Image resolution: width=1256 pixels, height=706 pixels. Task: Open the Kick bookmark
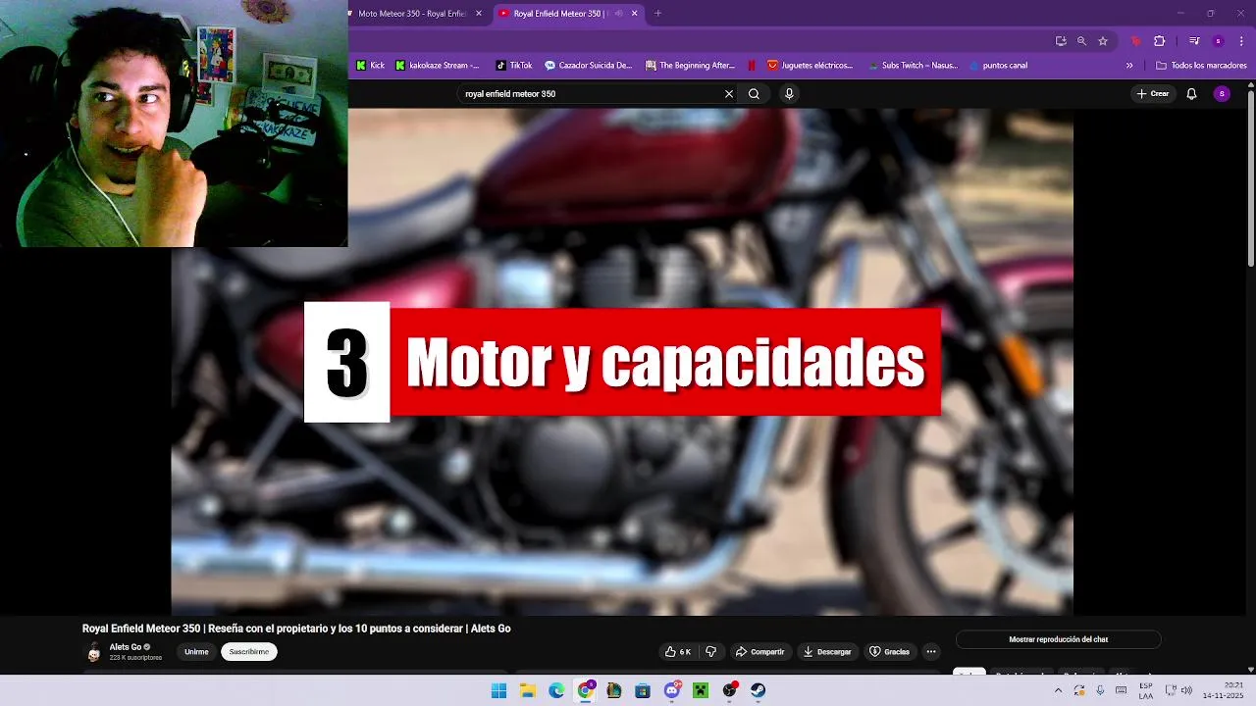(370, 66)
